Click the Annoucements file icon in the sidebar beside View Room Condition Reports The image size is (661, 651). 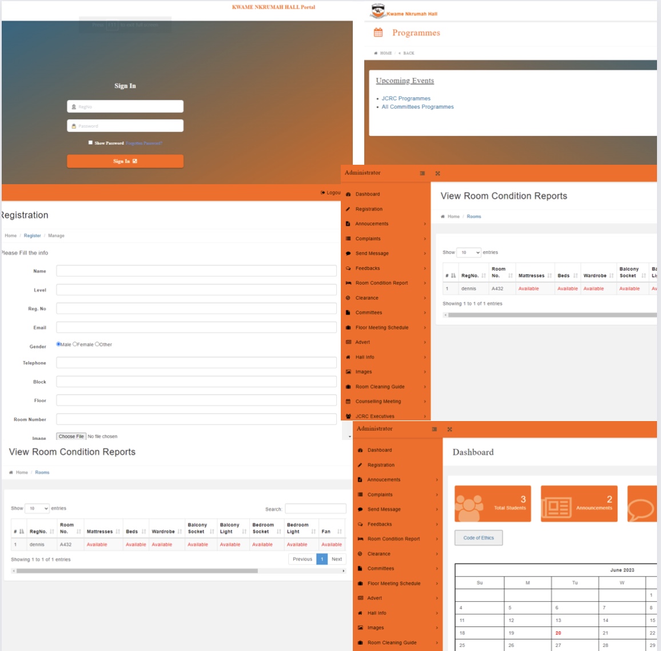(348, 224)
